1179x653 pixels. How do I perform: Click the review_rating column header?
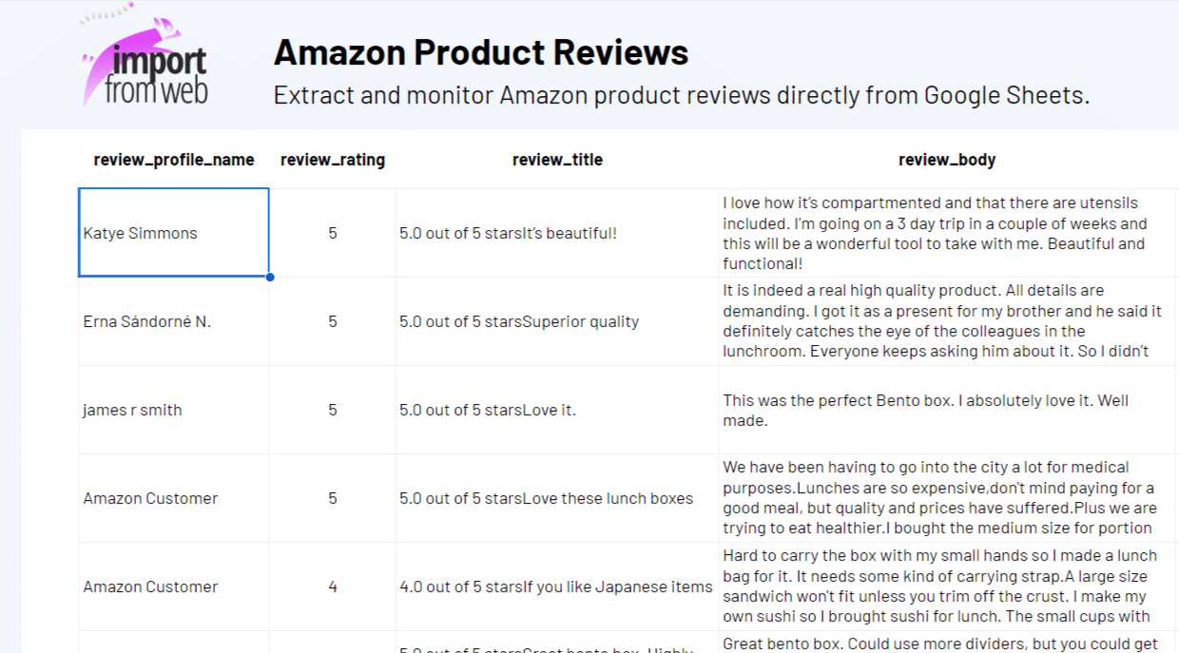333,160
